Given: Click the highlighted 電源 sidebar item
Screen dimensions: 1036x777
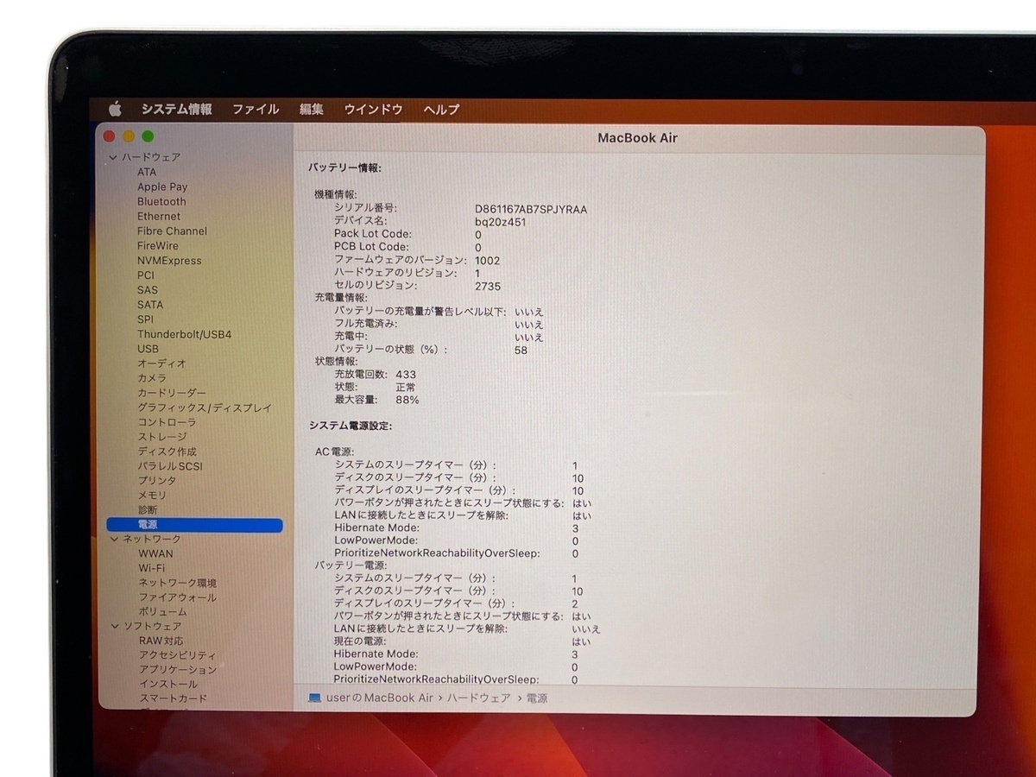Looking at the screenshot, I should 194,525.
